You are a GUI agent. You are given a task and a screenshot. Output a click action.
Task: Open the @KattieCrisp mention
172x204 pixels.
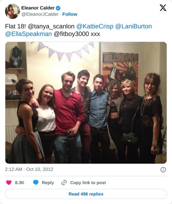[x=95, y=26]
